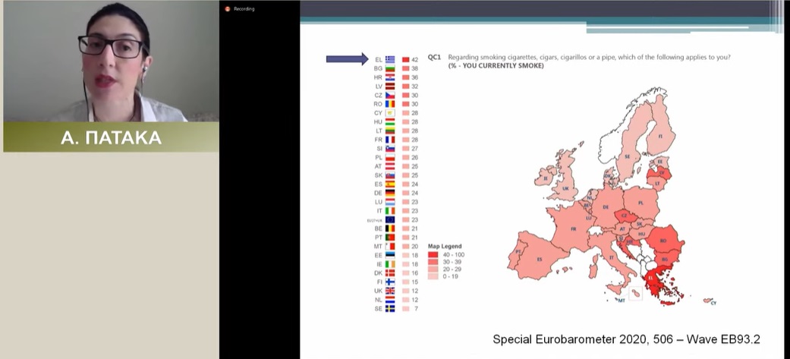Select the Ireland flag next to IE

click(x=390, y=264)
